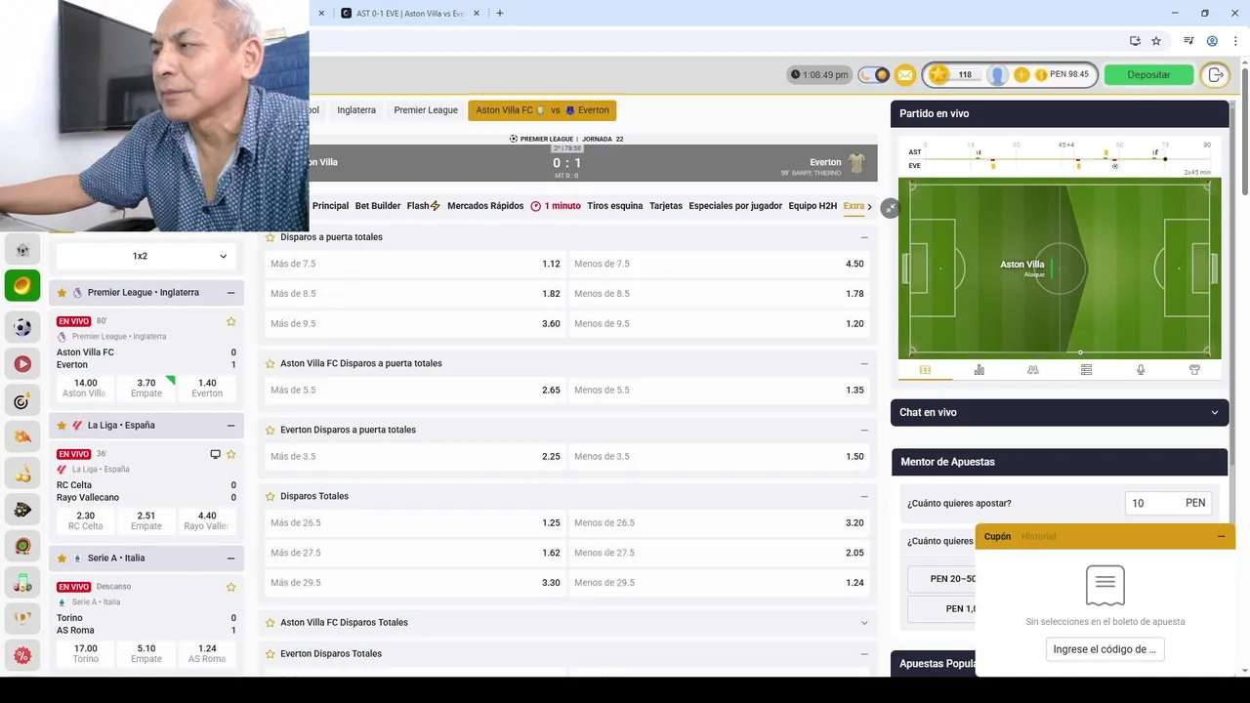This screenshot has width=1250, height=703.
Task: Expand Aston Villa FC Disparos Totales market
Action: coord(864,622)
